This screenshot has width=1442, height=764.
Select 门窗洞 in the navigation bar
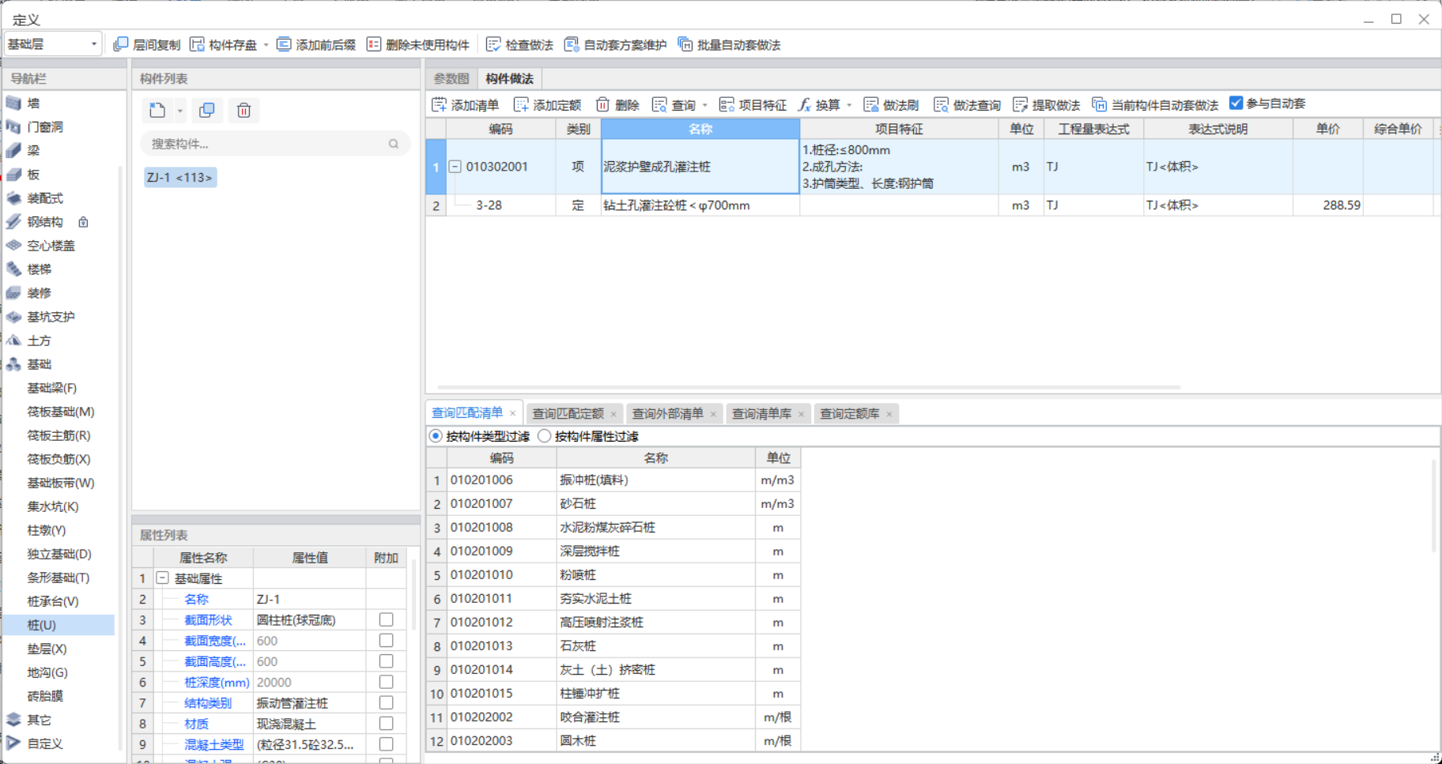coord(44,126)
